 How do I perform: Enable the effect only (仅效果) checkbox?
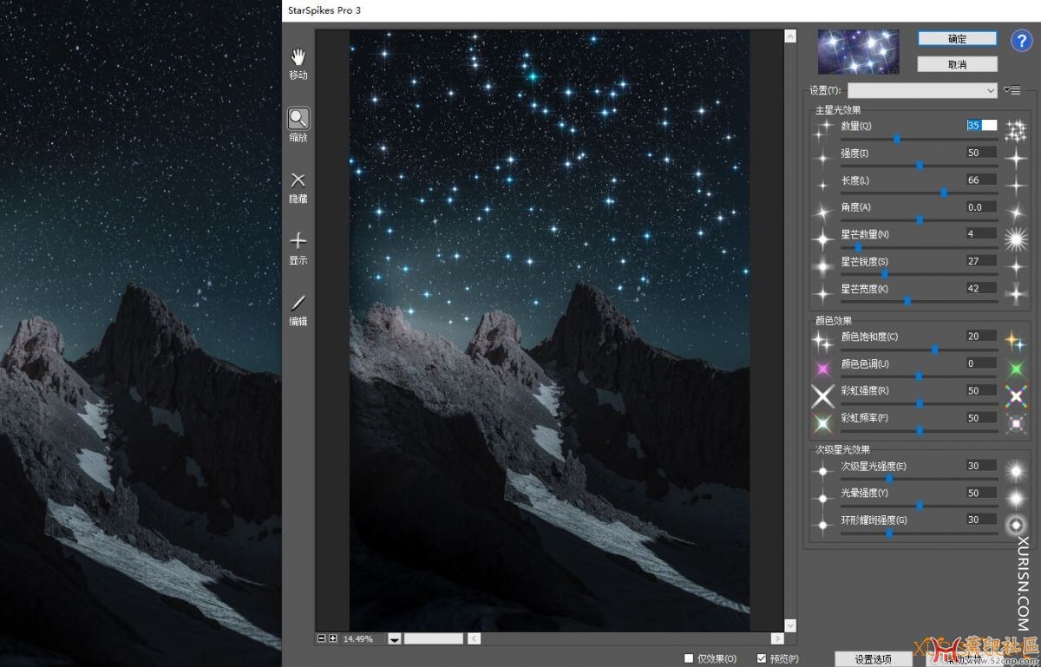(689, 658)
